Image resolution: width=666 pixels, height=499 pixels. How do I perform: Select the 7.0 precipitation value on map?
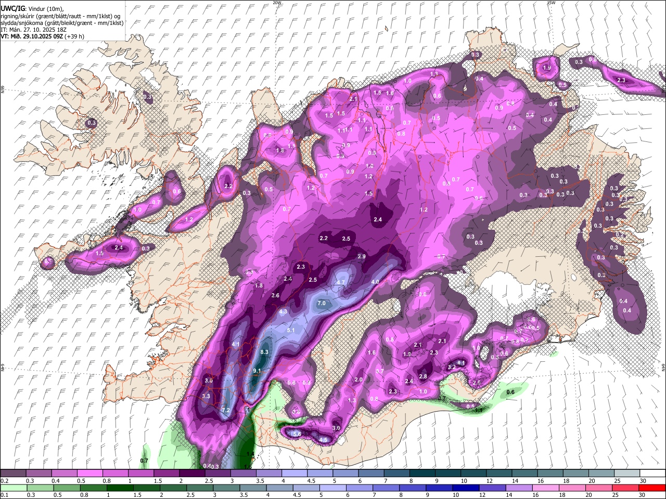(x=322, y=303)
